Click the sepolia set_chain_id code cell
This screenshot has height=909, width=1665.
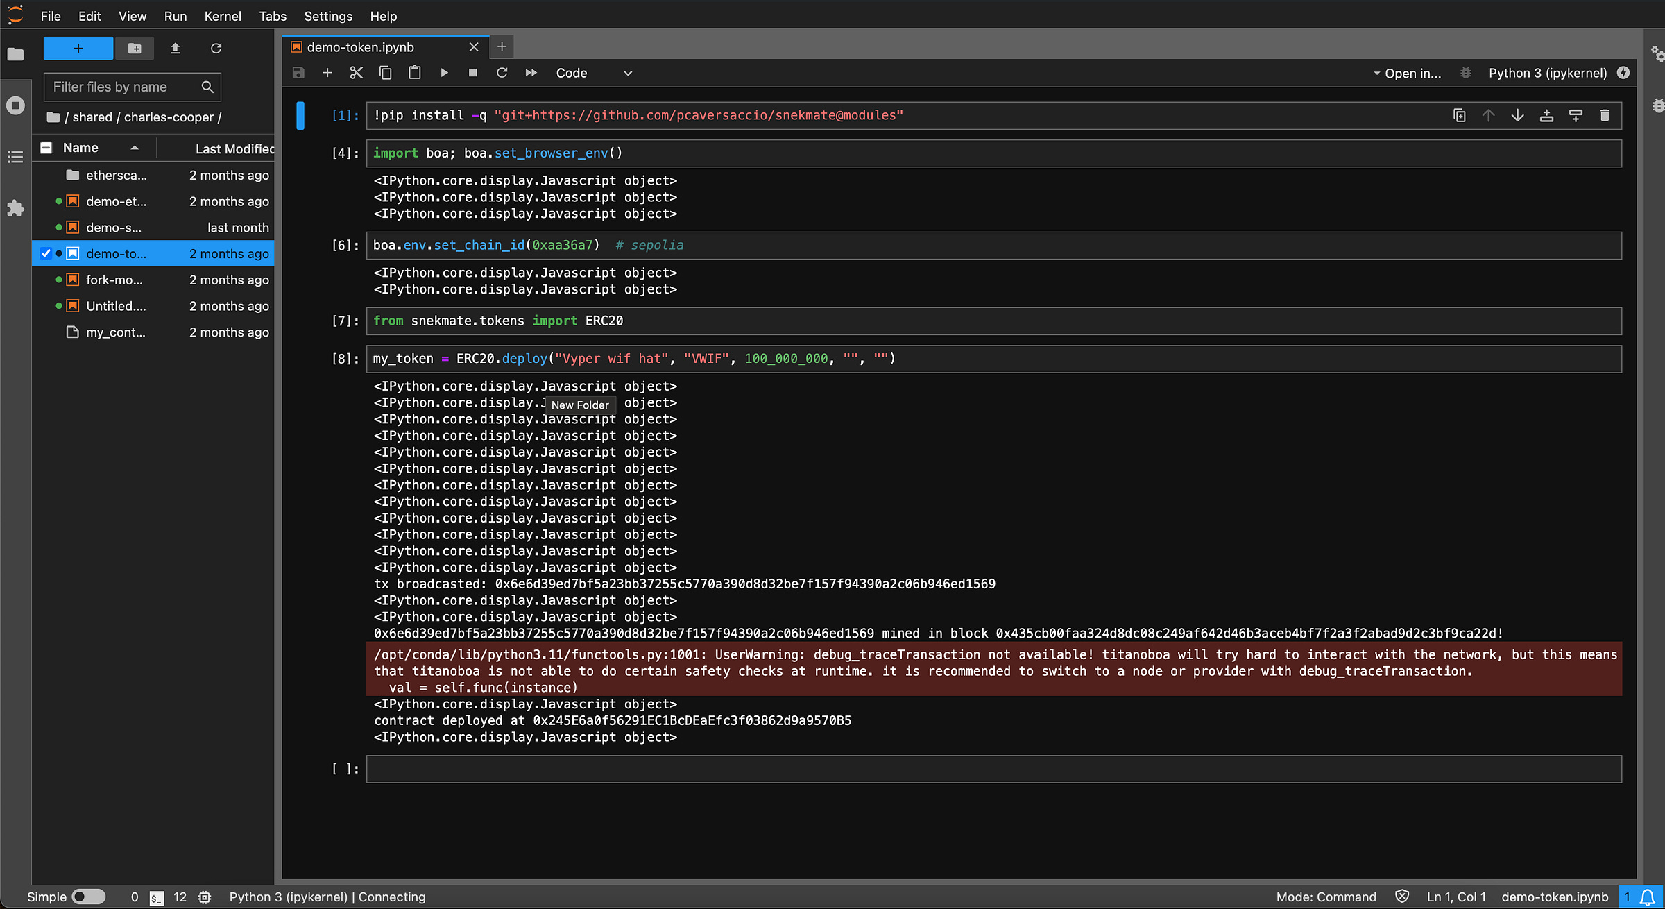[x=993, y=246]
